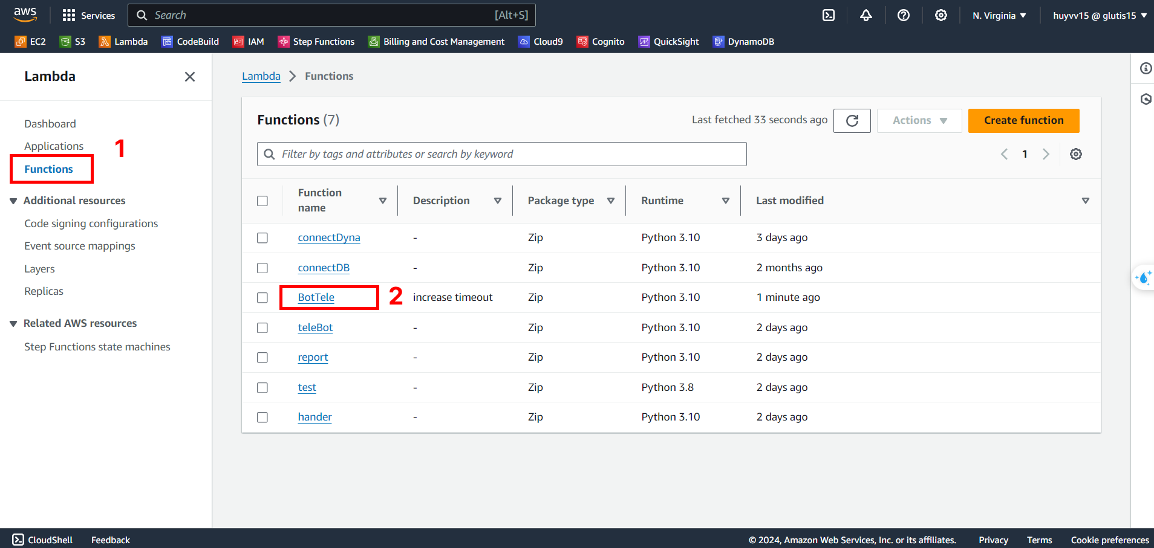Collapse the Related AWS resources section
The height and width of the screenshot is (548, 1154).
click(13, 324)
